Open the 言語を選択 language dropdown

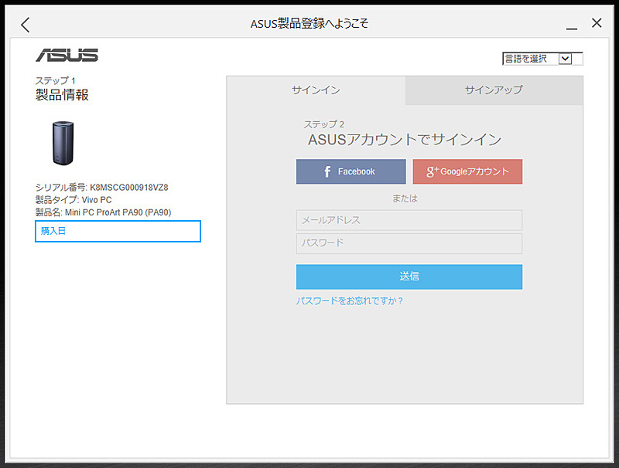pos(534,59)
